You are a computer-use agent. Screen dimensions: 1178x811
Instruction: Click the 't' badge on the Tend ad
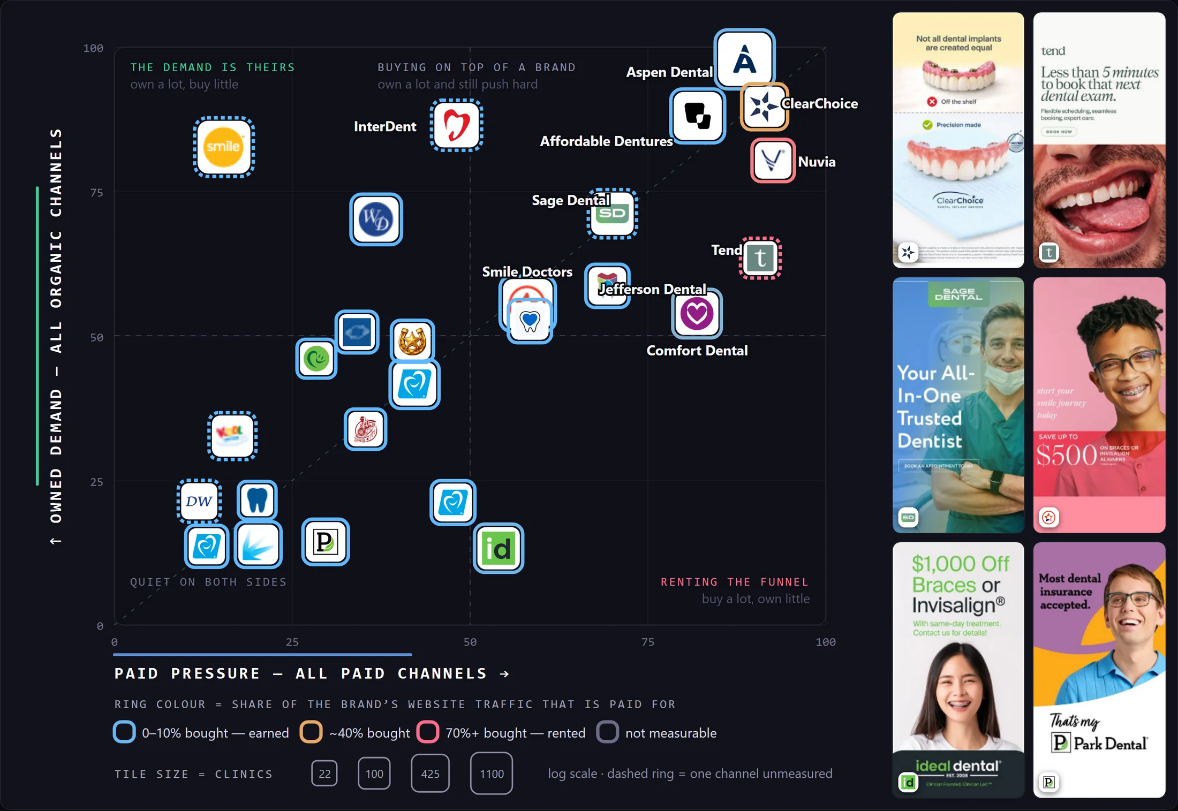[1049, 252]
